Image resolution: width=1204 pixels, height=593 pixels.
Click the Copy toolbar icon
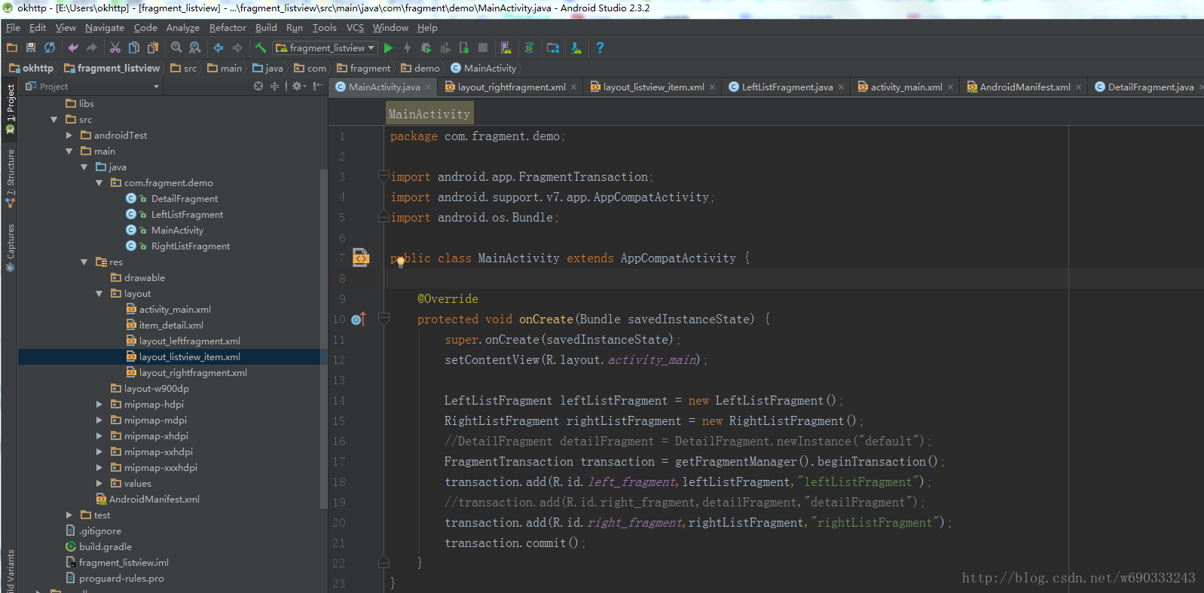pos(134,47)
